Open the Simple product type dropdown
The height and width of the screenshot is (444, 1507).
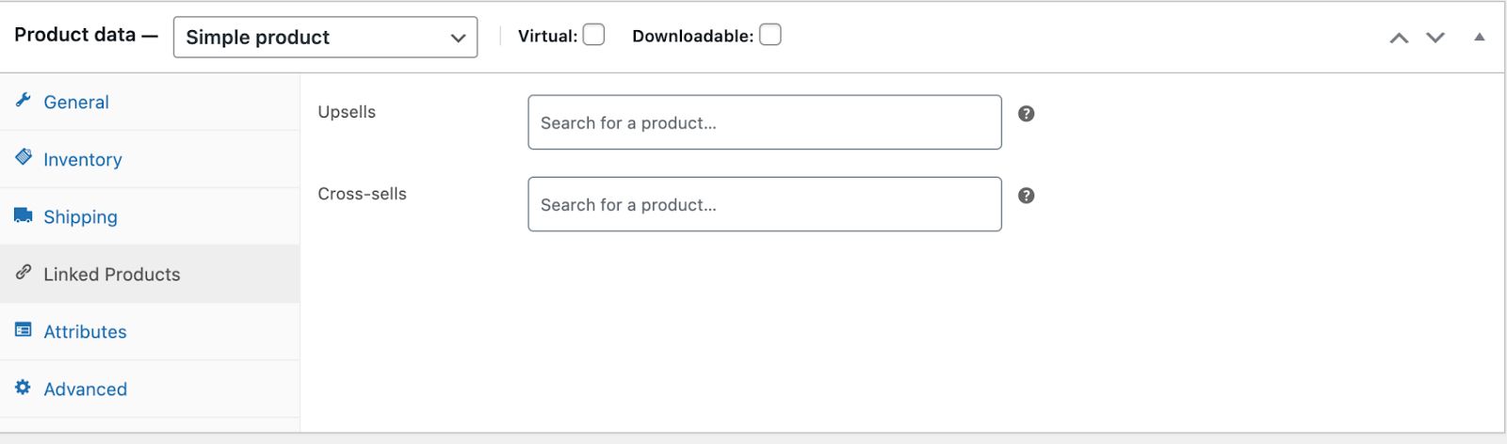coord(325,38)
